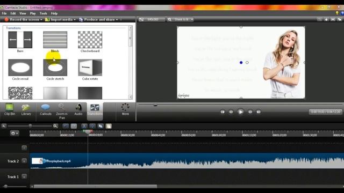The image size is (344, 193).
Task: Click the transitions list up-arrow scrollbar button
Action: [x=130, y=28]
